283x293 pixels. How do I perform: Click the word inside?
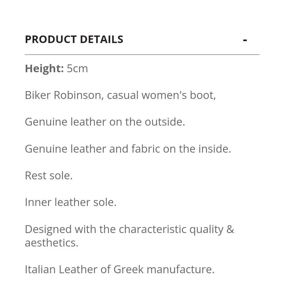215,149
